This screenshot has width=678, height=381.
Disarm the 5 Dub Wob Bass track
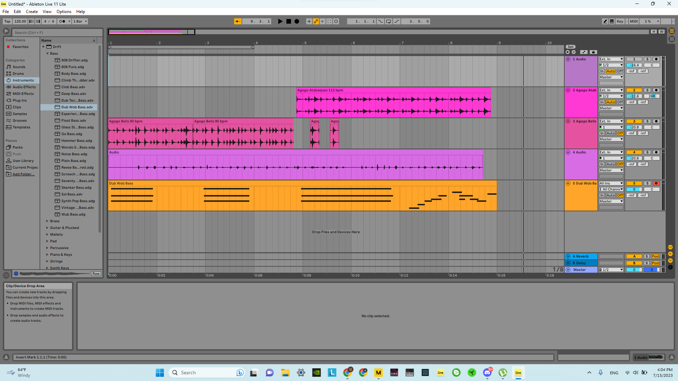coord(656,183)
